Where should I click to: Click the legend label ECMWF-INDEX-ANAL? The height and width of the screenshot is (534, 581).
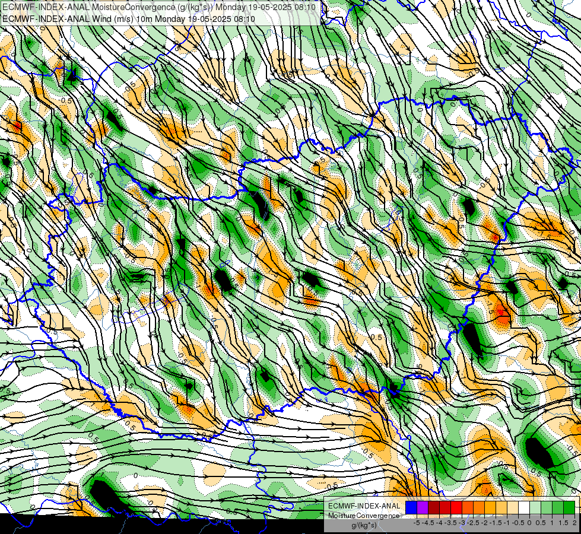tap(364, 506)
